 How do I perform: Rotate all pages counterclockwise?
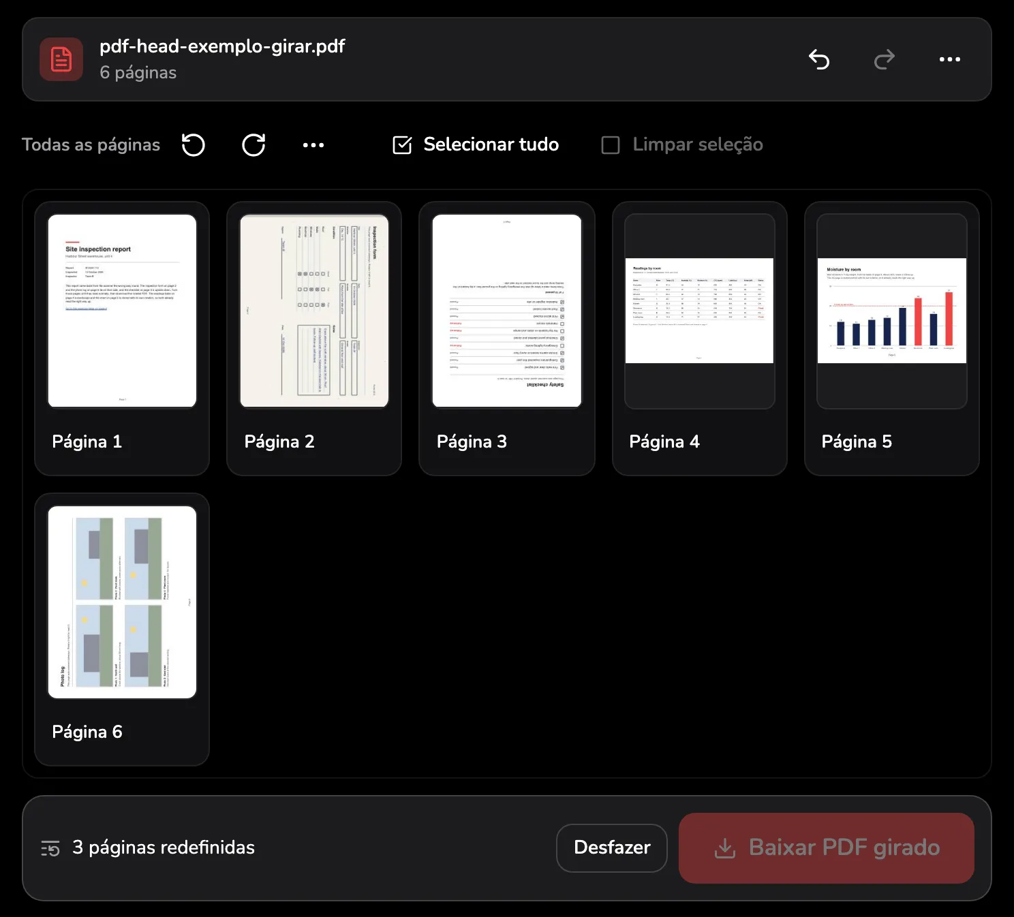coord(194,144)
